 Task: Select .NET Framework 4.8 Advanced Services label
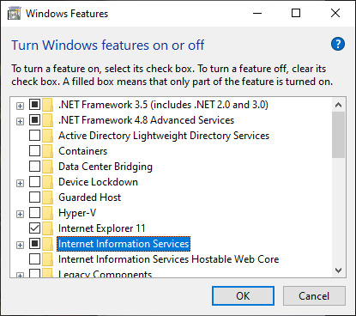pos(146,120)
